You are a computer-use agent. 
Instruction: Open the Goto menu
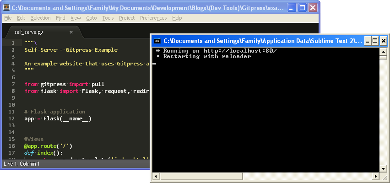(x=92, y=18)
